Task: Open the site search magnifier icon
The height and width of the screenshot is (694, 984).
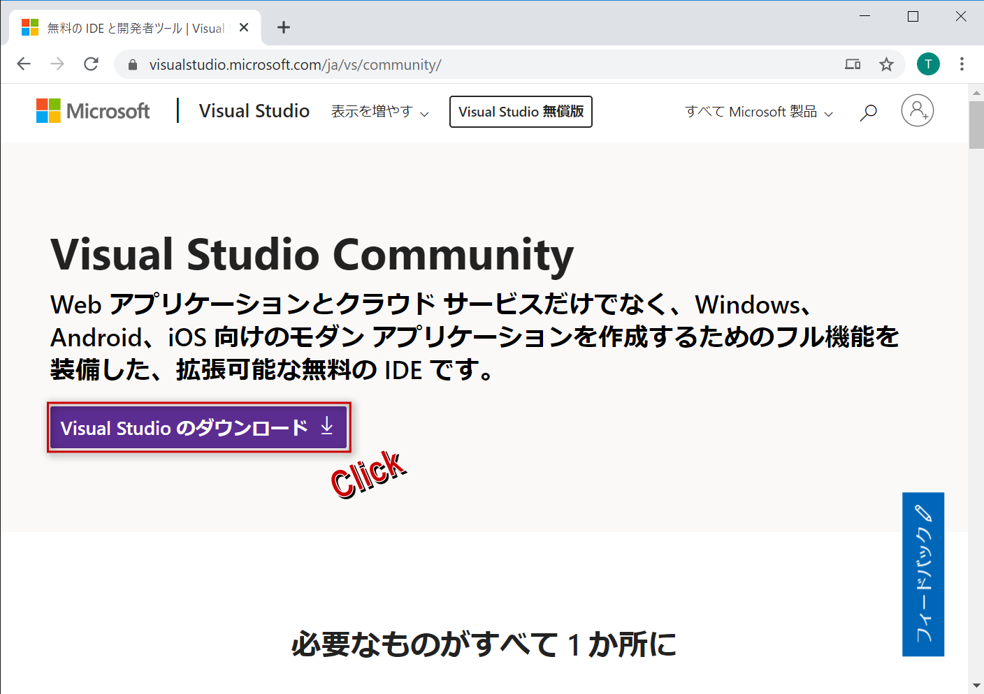Action: 868,112
